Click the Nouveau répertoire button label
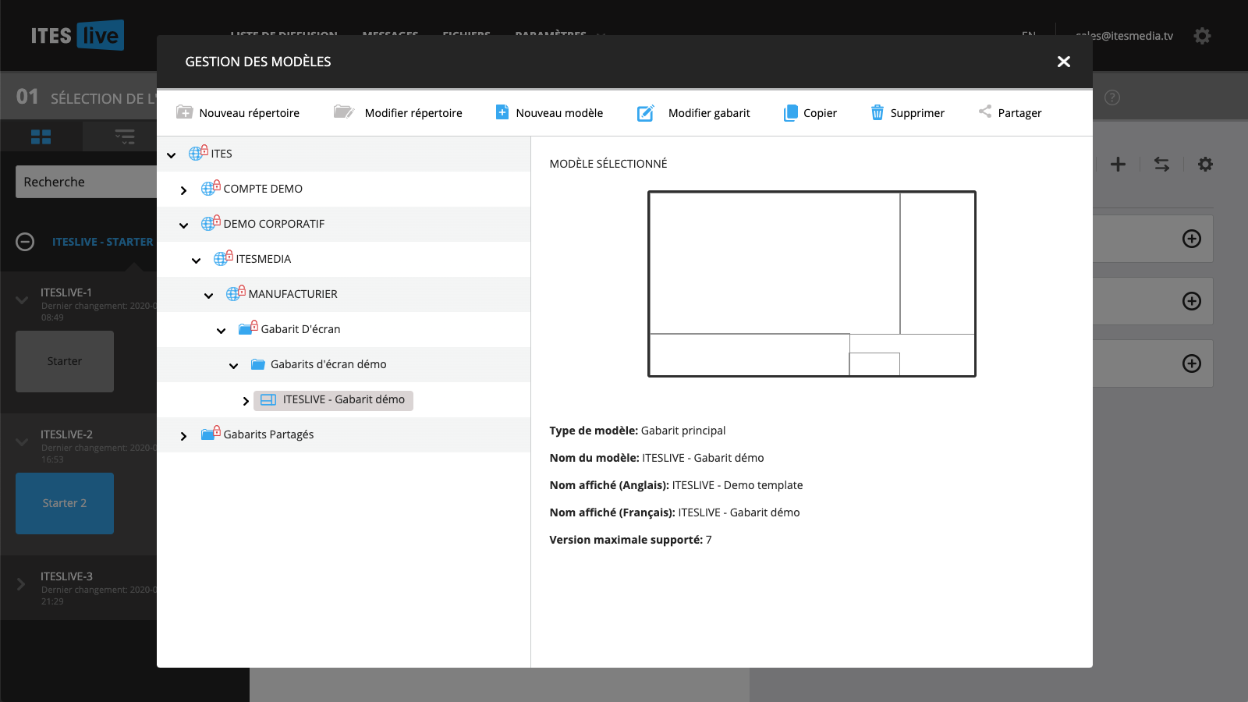 [x=250, y=113]
